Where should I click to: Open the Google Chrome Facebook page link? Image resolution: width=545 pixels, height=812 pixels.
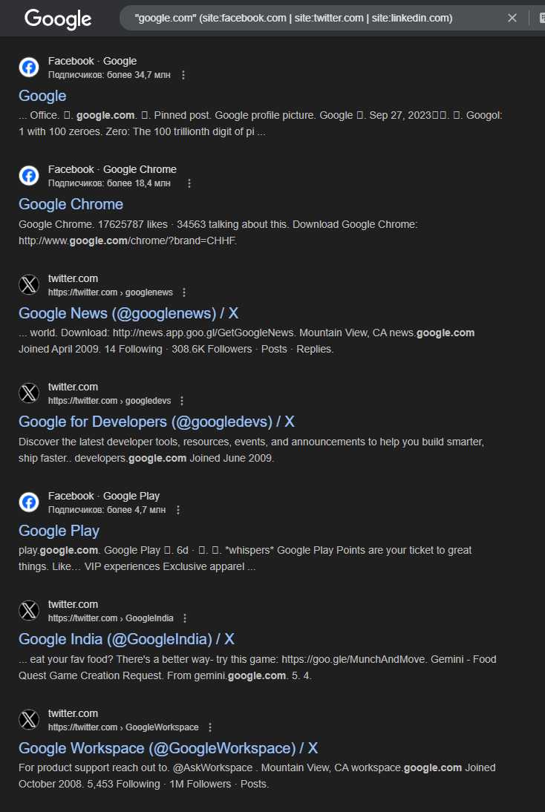[x=71, y=204]
